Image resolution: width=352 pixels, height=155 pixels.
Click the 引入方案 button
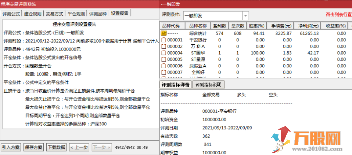point(11,147)
